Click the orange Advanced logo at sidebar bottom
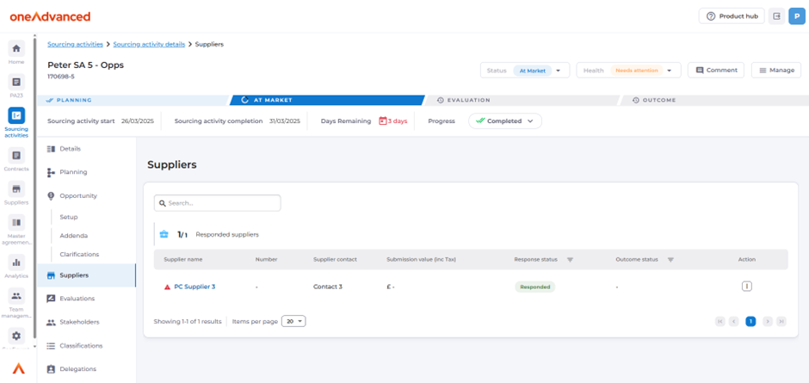The image size is (809, 383). pyautogui.click(x=19, y=368)
